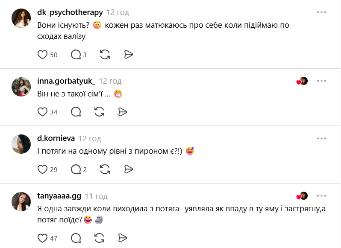Image resolution: width=341 pixels, height=248 pixels.
Task: Like dk_psychotherapy's comment with heart icon
Action: tap(42, 54)
